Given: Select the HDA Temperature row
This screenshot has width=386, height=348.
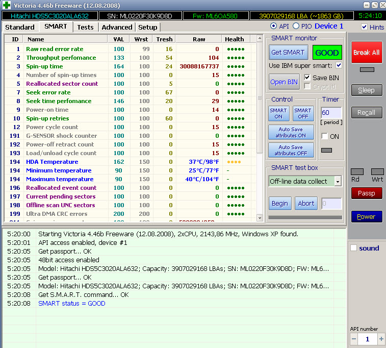Looking at the screenshot, I should click(x=131, y=162).
